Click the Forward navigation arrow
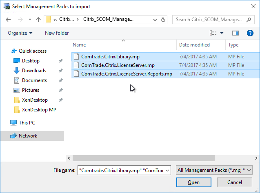The height and width of the screenshot is (193, 260). click(x=20, y=20)
